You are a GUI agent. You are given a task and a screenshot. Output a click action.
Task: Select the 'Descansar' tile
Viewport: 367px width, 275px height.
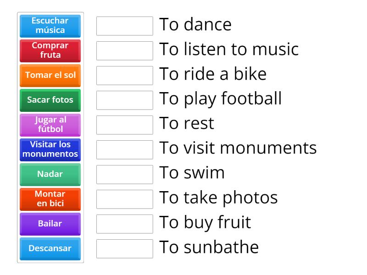point(50,249)
